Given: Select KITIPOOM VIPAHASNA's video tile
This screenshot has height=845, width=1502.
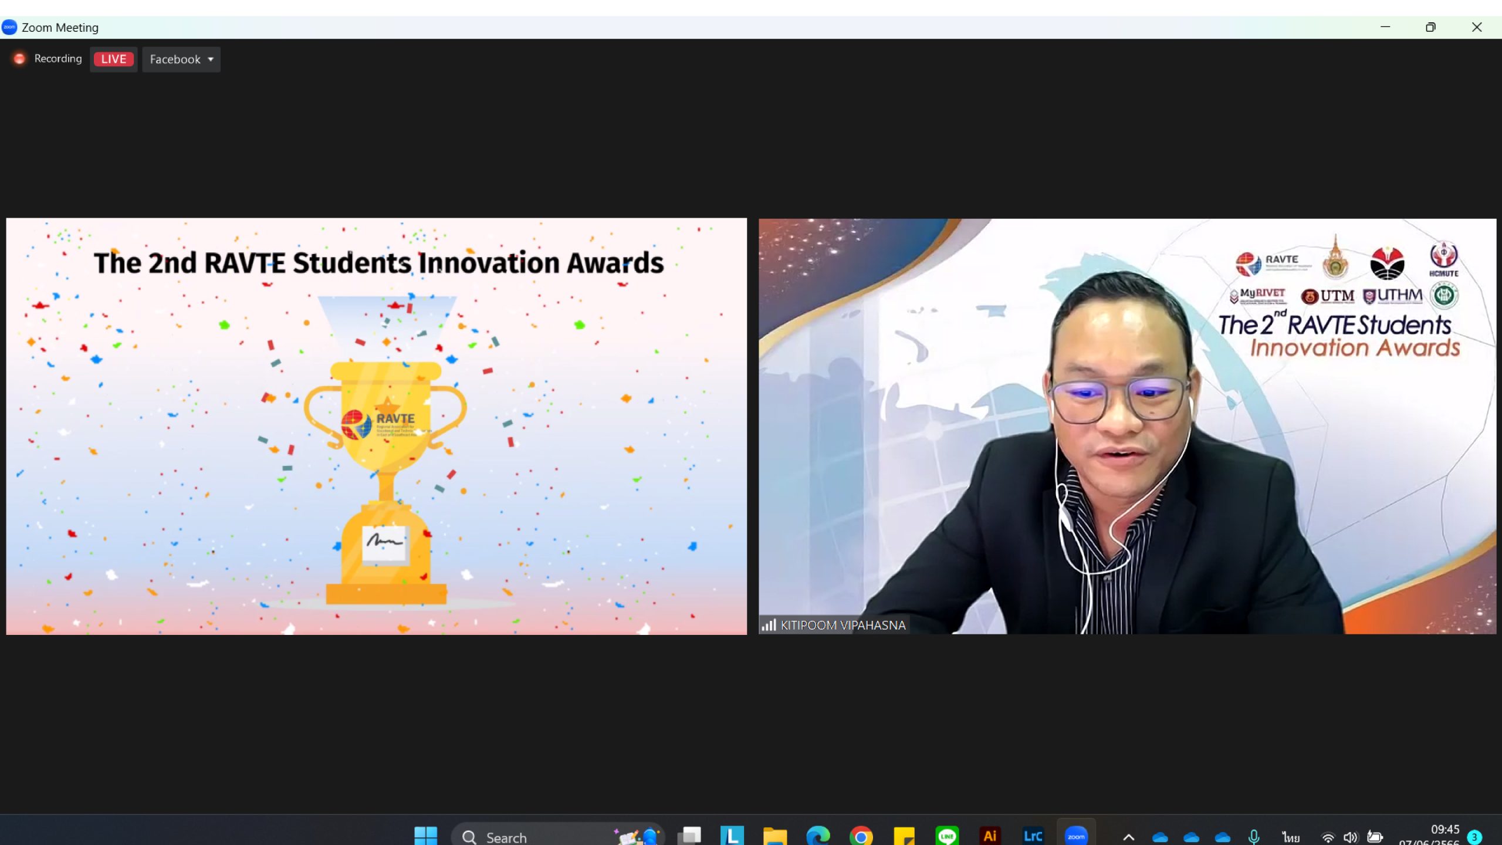Looking at the screenshot, I should pyautogui.click(x=1127, y=426).
